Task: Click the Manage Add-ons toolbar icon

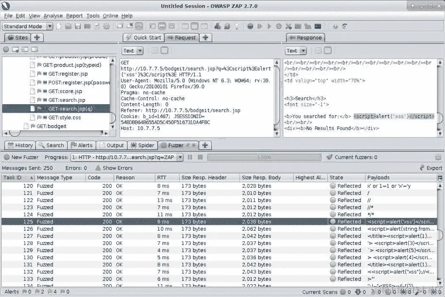Action: tap(217, 26)
